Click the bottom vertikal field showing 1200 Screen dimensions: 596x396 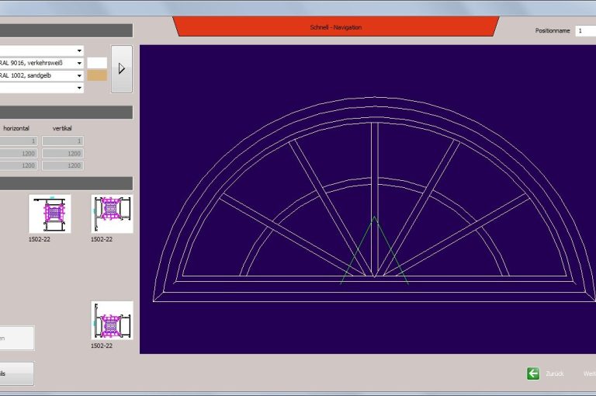point(63,165)
